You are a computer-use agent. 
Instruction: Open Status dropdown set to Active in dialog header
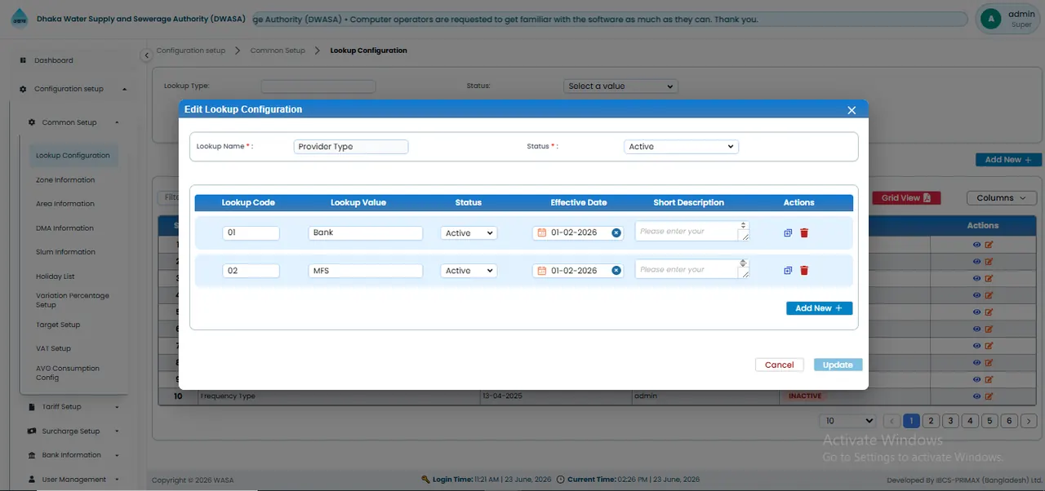tap(681, 147)
